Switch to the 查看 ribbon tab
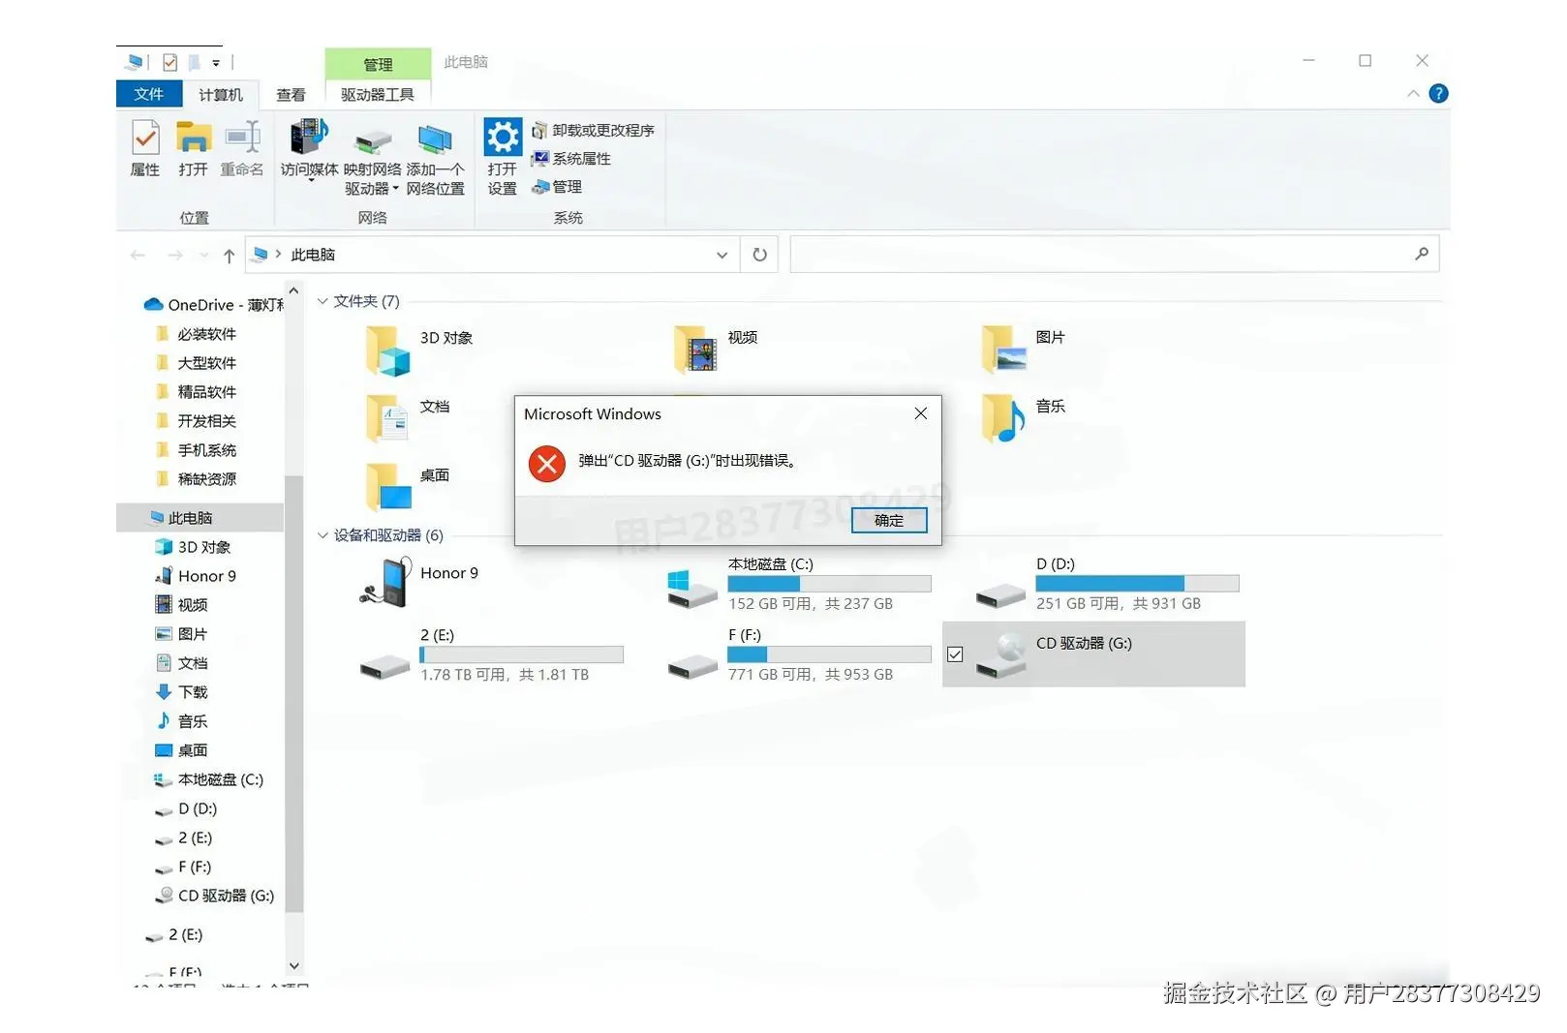Screen dimensions: 1567x1033 pyautogui.click(x=292, y=94)
